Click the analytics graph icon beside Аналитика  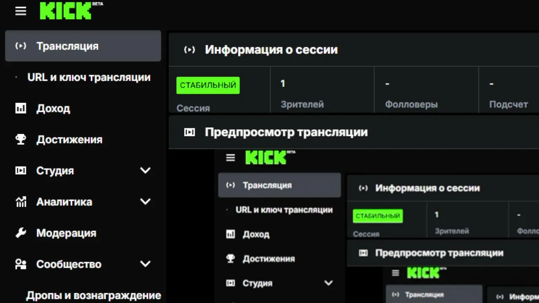pos(21,202)
